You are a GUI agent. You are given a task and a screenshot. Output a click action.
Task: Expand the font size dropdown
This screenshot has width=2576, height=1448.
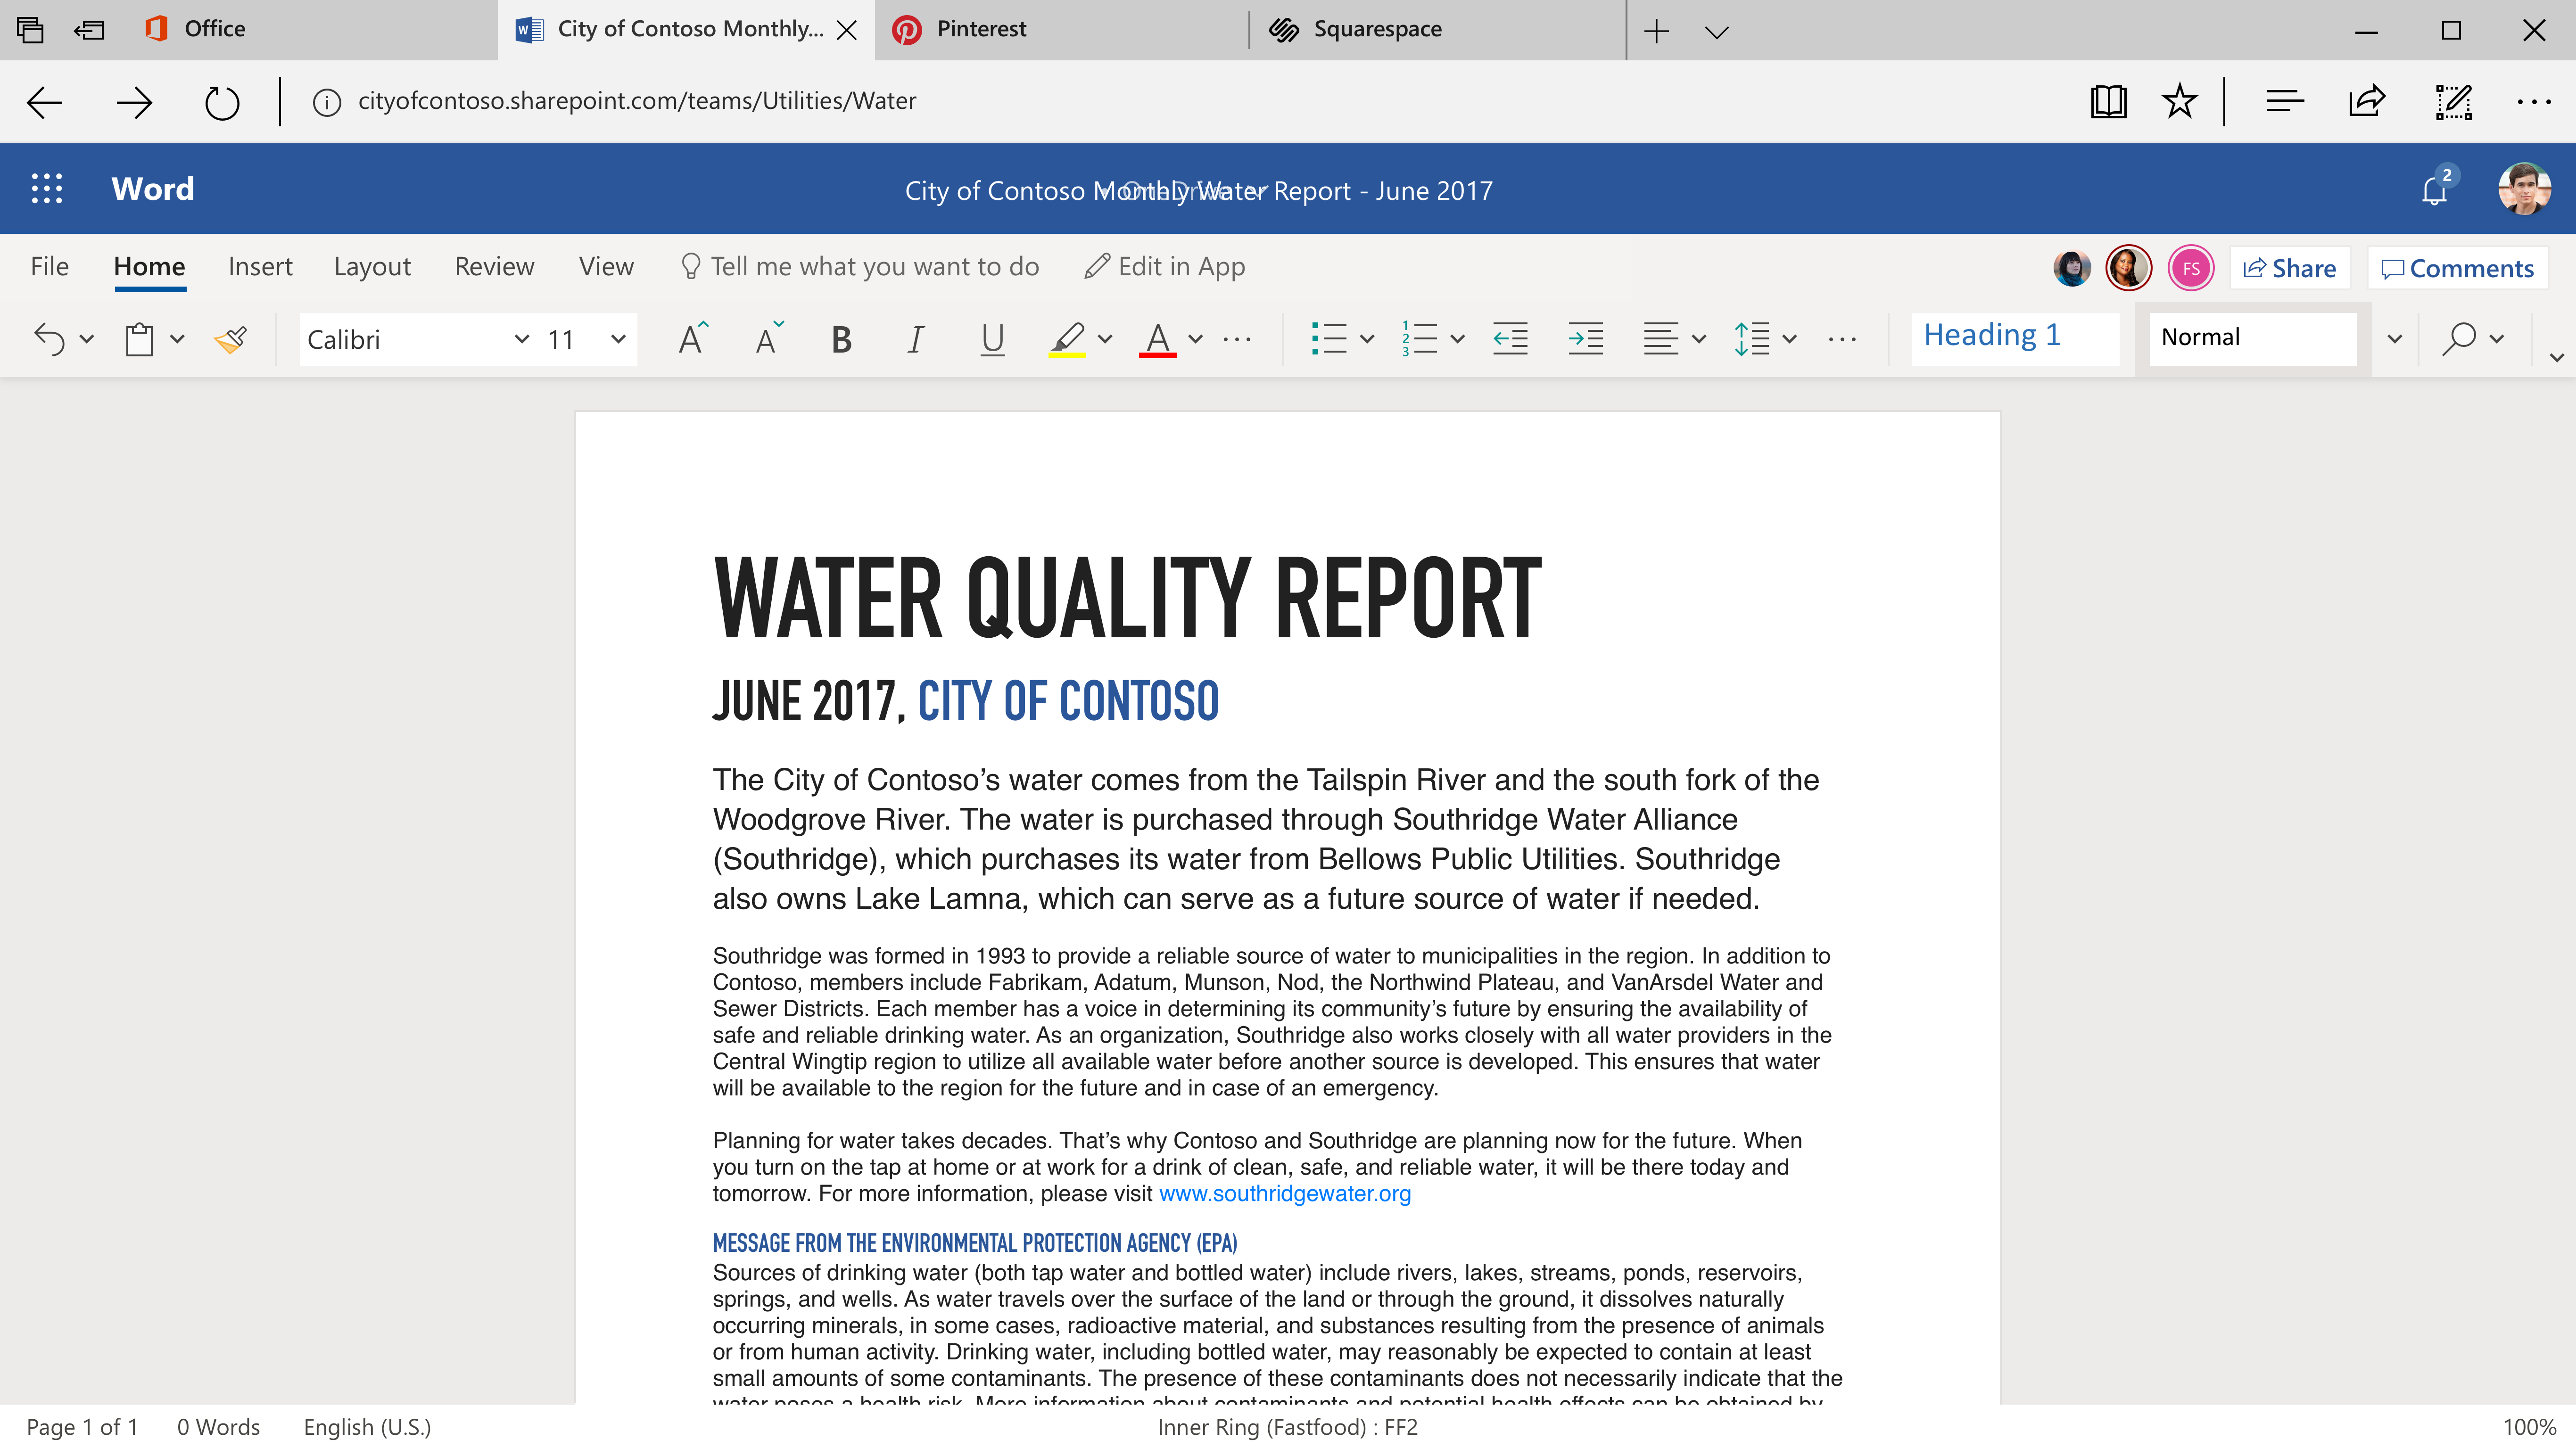coord(618,339)
